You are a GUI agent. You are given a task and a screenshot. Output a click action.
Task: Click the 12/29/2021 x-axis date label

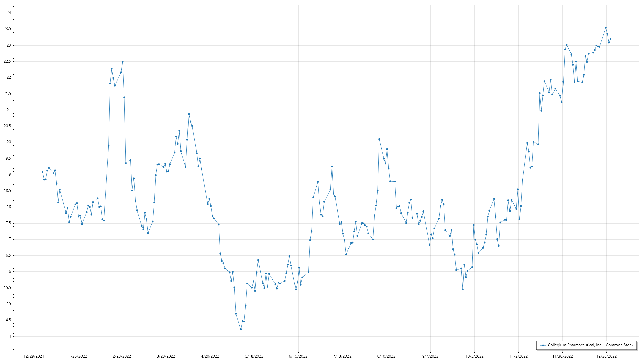34,356
